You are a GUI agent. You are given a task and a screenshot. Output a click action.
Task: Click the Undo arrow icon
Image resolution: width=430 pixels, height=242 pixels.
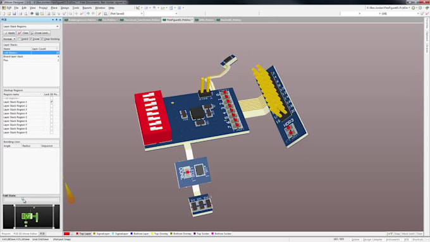click(x=88, y=13)
